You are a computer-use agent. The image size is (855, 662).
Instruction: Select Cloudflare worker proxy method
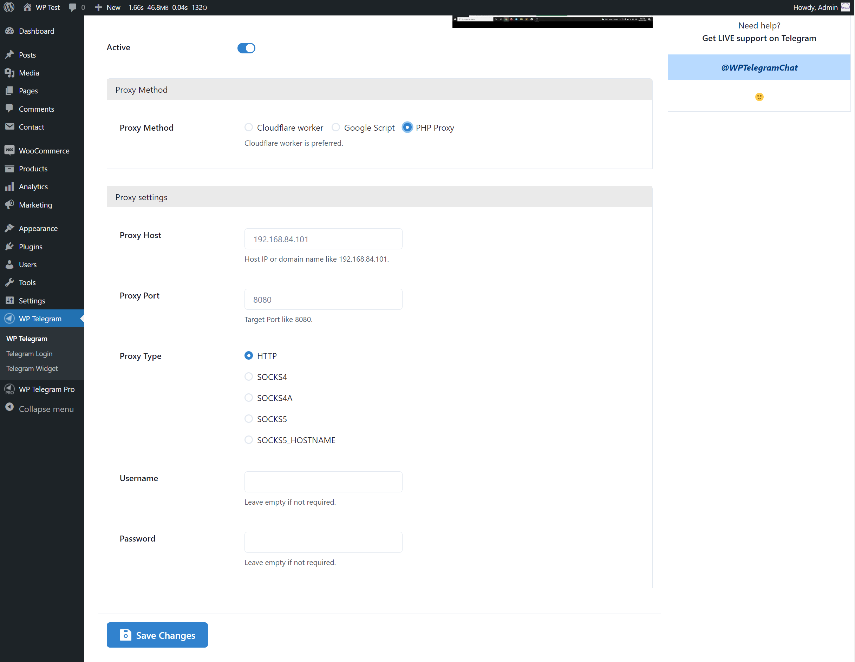tap(249, 127)
